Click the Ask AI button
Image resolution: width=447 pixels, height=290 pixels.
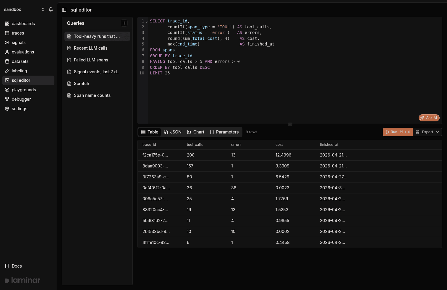pyautogui.click(x=429, y=118)
